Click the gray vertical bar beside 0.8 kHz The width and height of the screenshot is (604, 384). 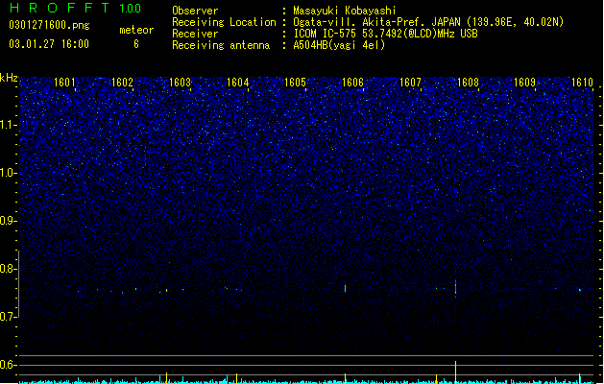click(18, 284)
